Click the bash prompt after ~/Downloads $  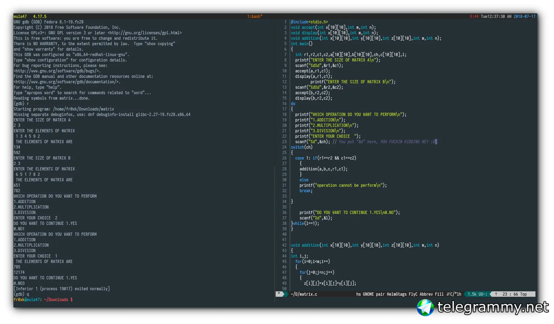(75, 299)
